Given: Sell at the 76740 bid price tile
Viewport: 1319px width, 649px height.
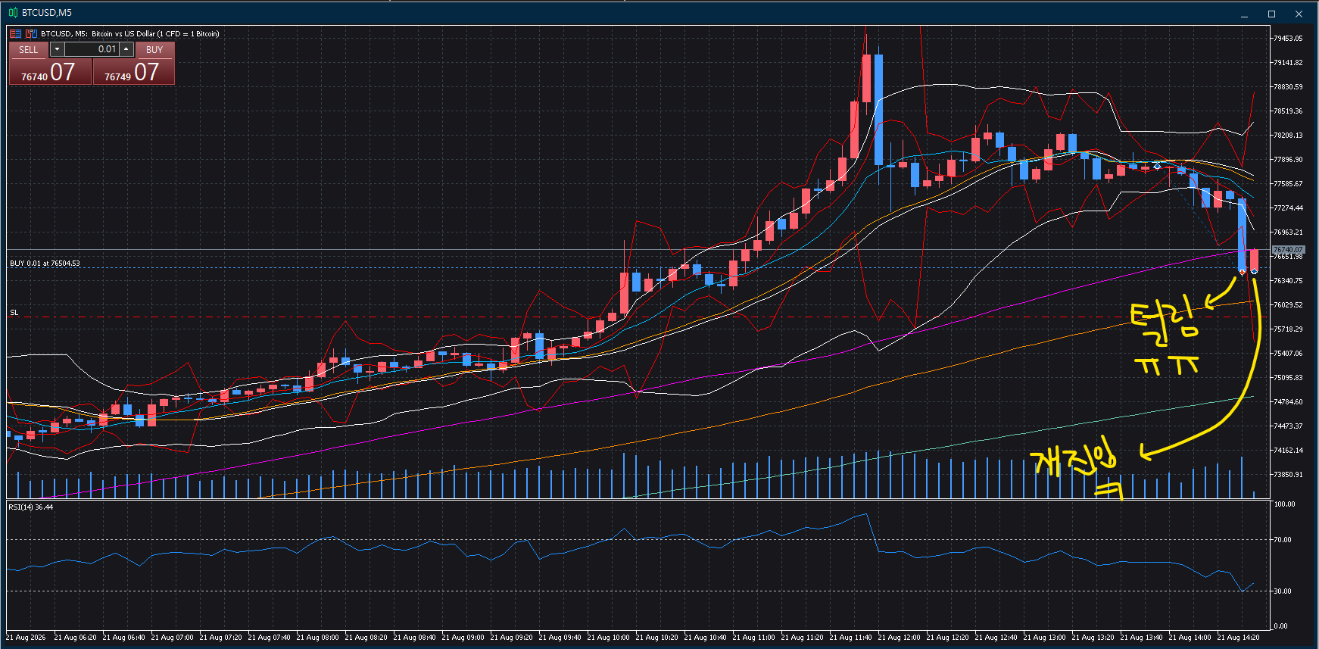Looking at the screenshot, I should pos(50,72).
